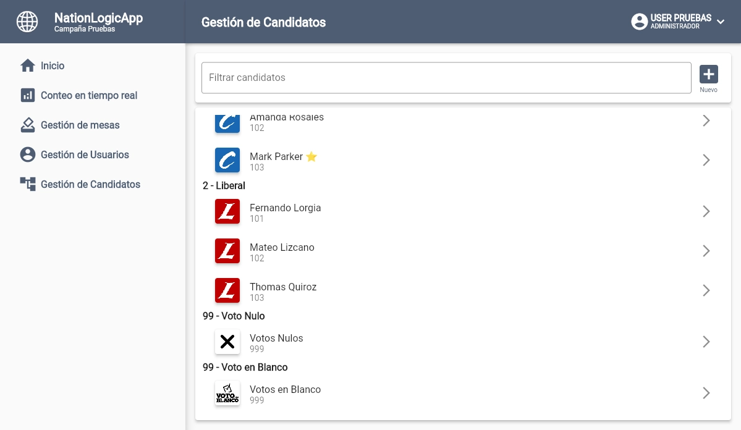Expand Mark Parker details chevron
Screen dimensions: 741x430
(706, 160)
